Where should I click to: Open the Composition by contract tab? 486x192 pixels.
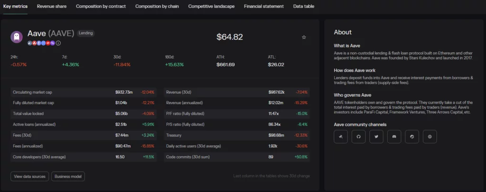(x=101, y=7)
